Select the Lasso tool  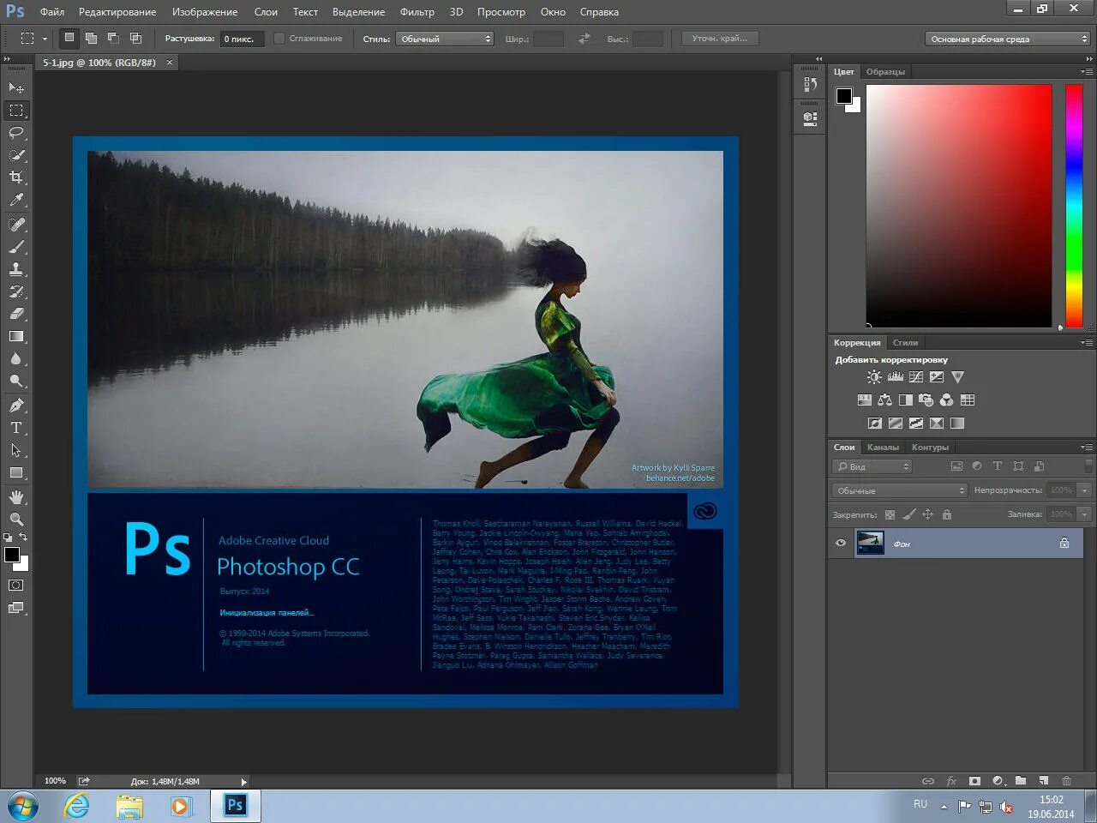click(15, 133)
